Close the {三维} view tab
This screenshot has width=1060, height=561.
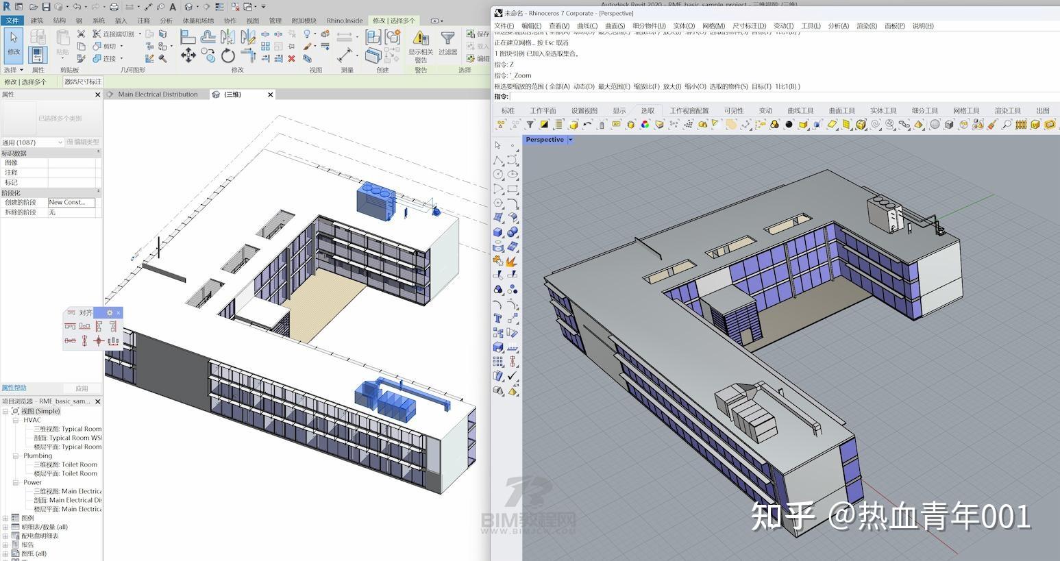[271, 95]
